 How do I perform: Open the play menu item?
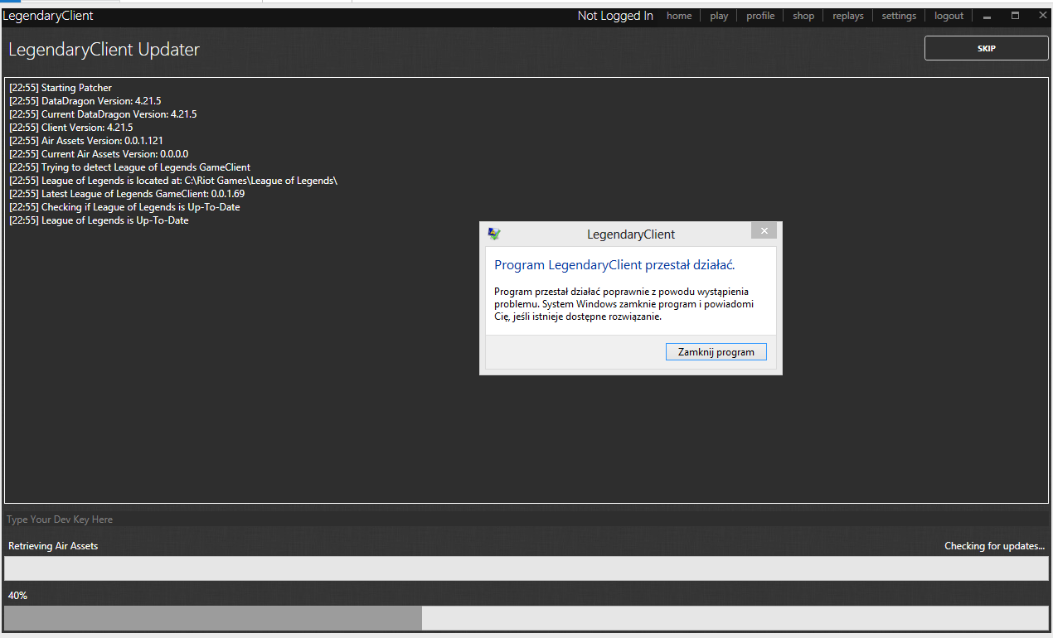click(719, 16)
